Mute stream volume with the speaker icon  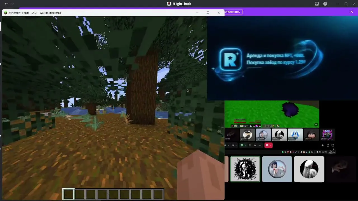click(322, 145)
